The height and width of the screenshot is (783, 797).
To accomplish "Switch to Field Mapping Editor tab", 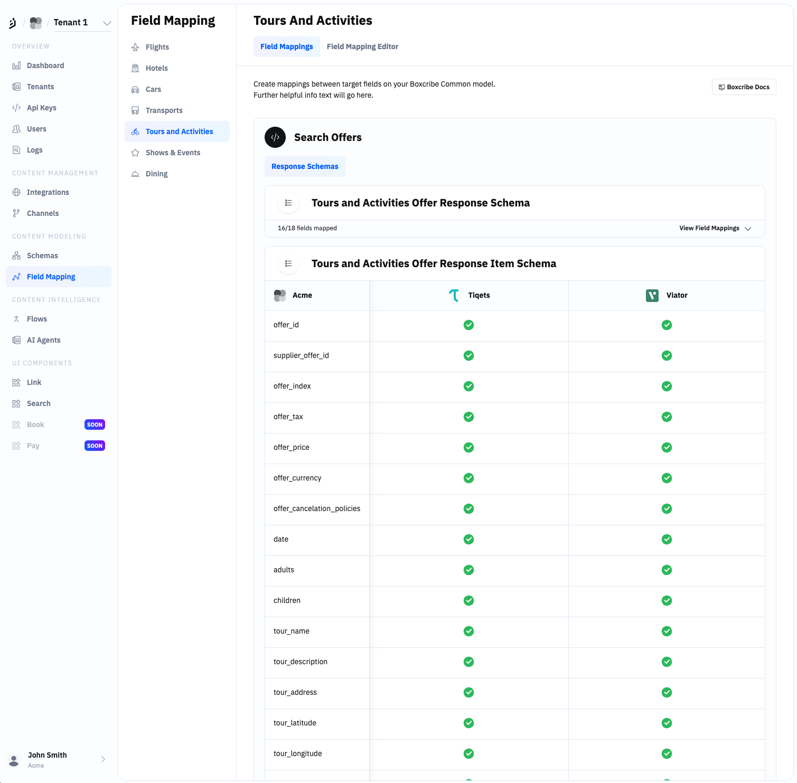I will (x=362, y=46).
